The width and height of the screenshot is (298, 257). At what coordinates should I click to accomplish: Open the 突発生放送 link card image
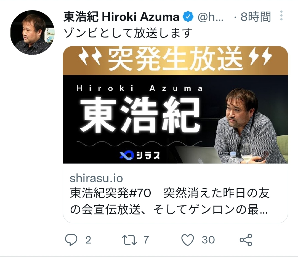[175, 105]
